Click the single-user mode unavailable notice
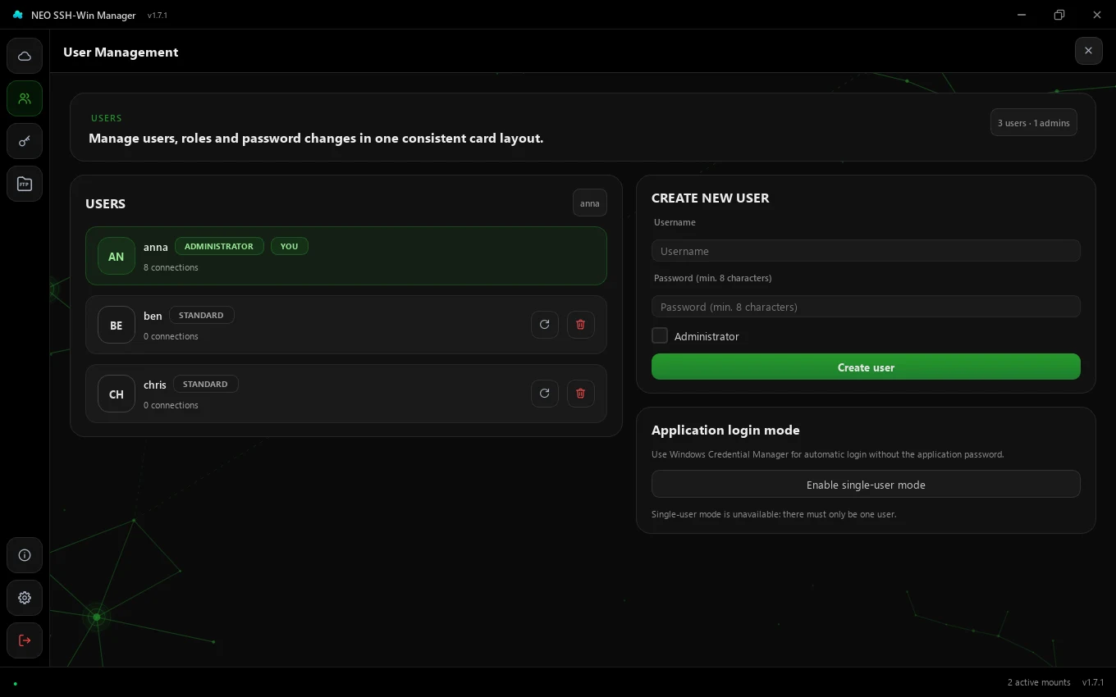Image resolution: width=1116 pixels, height=697 pixels. click(x=774, y=514)
